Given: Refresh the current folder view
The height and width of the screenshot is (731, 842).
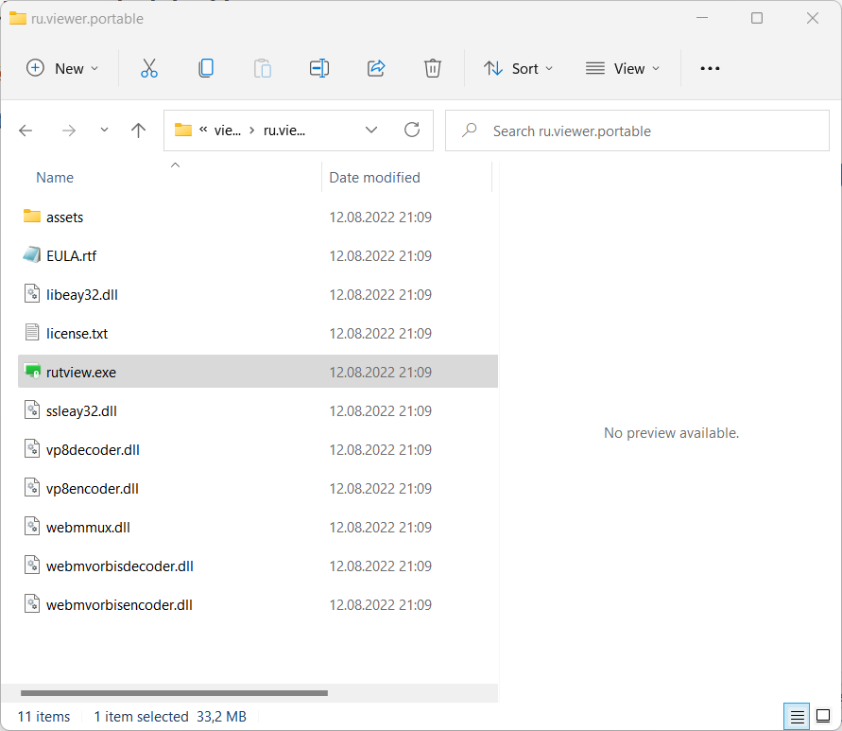Looking at the screenshot, I should pyautogui.click(x=411, y=131).
